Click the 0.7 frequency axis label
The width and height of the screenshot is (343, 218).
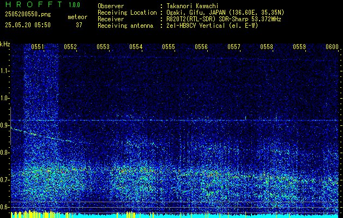tap(4, 180)
